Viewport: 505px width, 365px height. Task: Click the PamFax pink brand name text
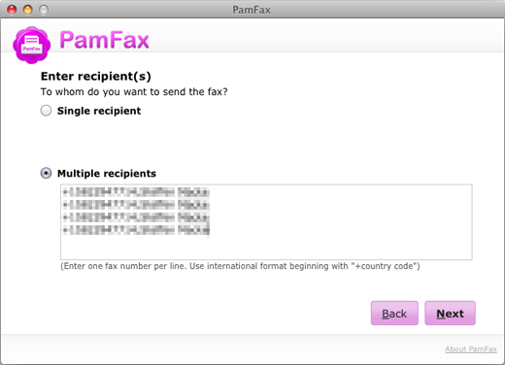click(x=104, y=40)
